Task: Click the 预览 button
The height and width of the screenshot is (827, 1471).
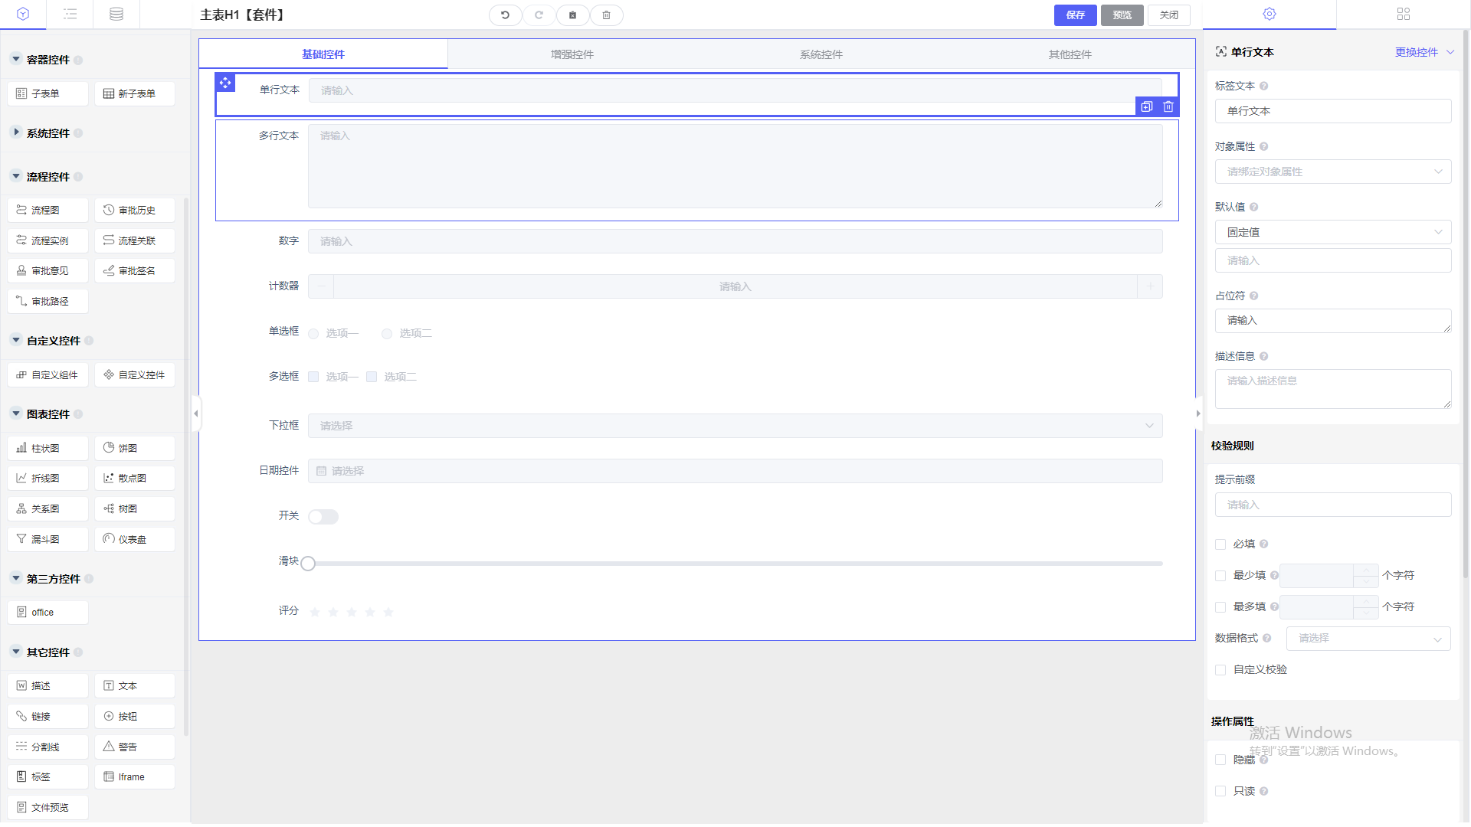Action: click(x=1122, y=15)
